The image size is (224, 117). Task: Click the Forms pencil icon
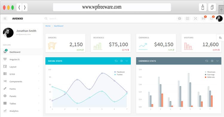[x=5, y=88]
